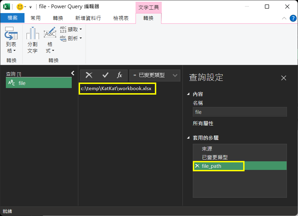Image resolution: width=298 pixels, height=216 pixels.
Task: Switch to the 常用 Home tab
Action: coord(36,18)
